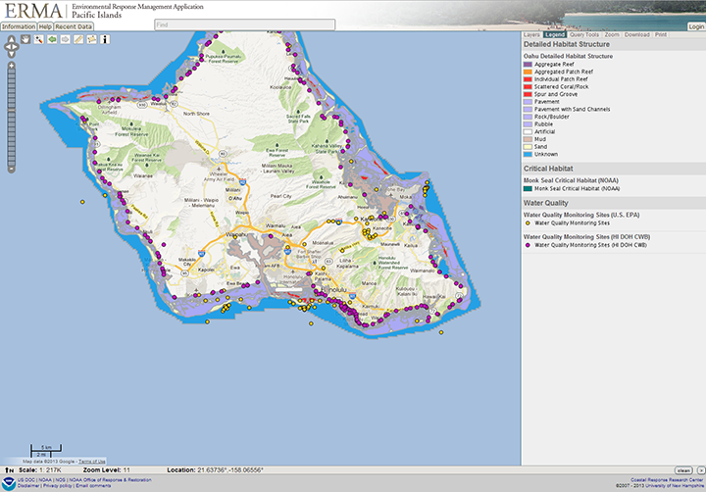The height and width of the screenshot is (492, 706).
Task: Click the isolated yellow marker offshore west of Waianae
Action: coord(82,202)
